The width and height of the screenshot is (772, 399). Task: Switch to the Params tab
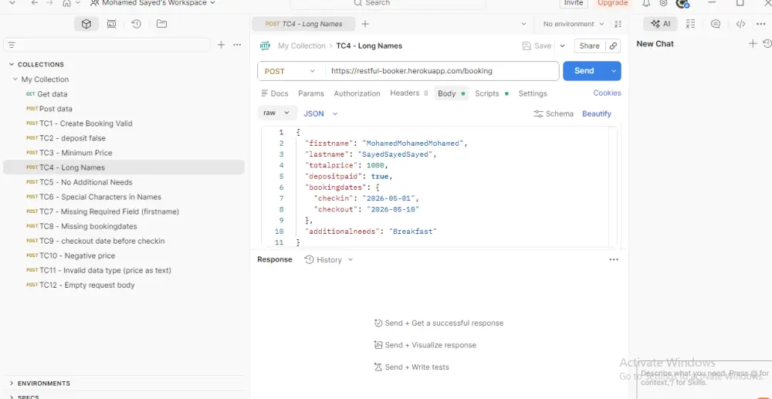(x=311, y=93)
